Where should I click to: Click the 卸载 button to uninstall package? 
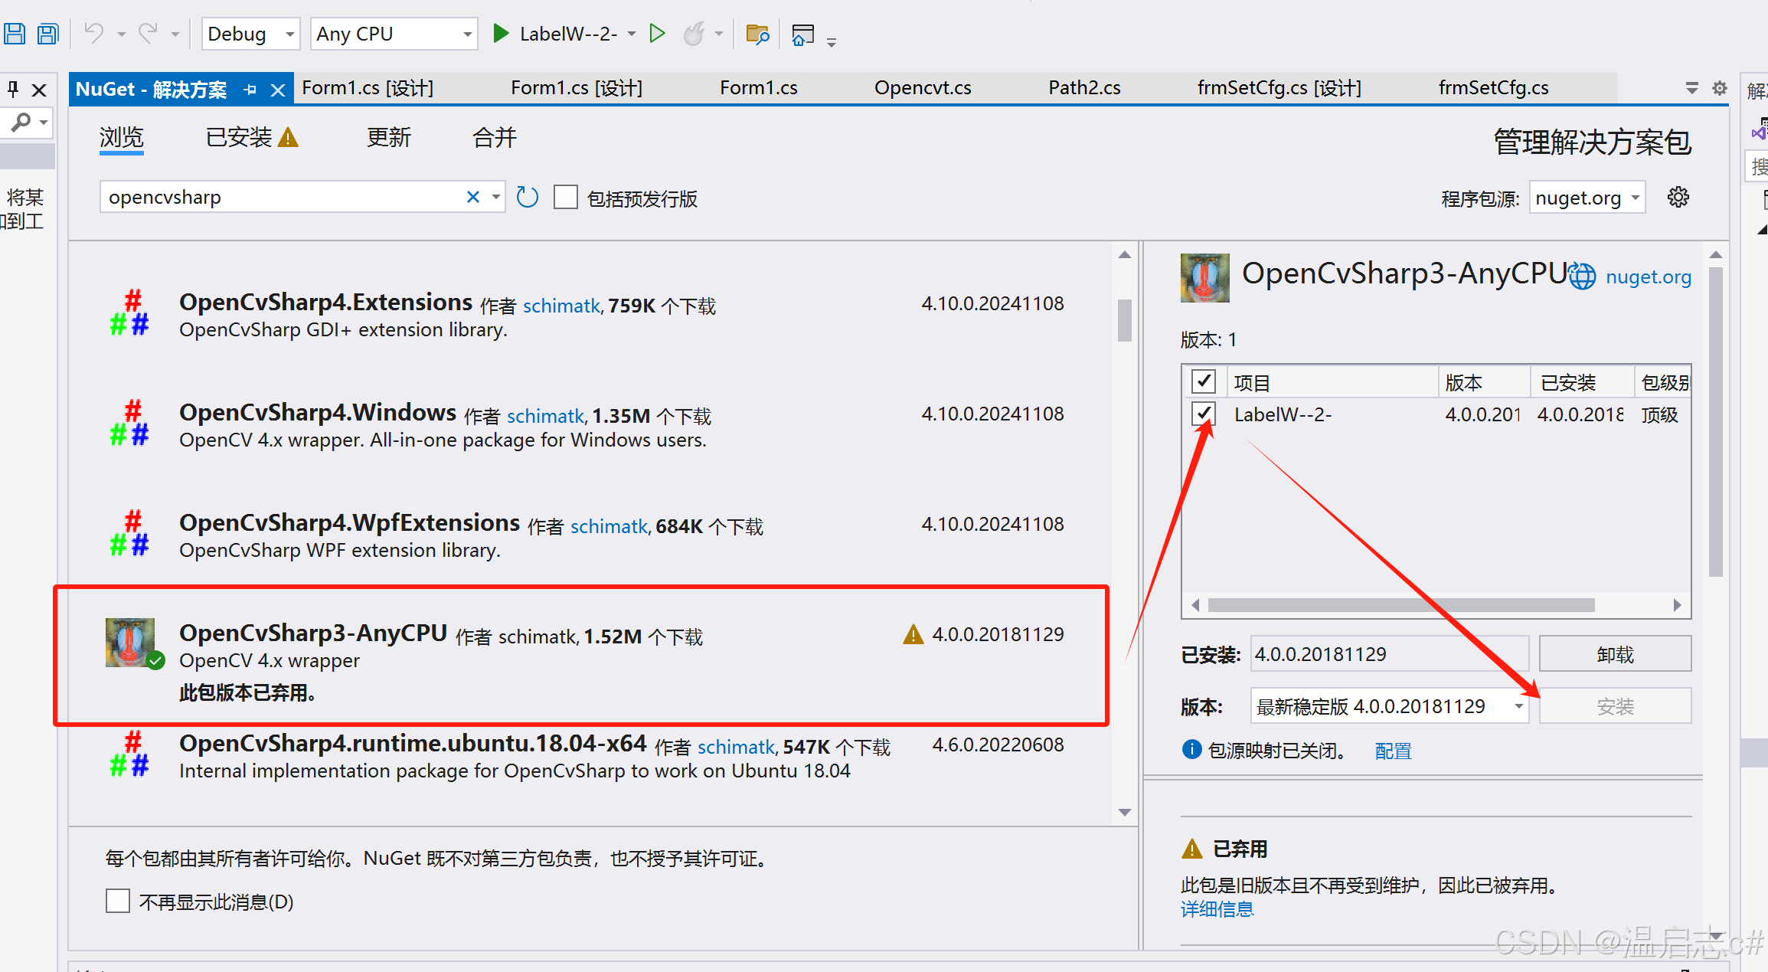pyautogui.click(x=1615, y=653)
